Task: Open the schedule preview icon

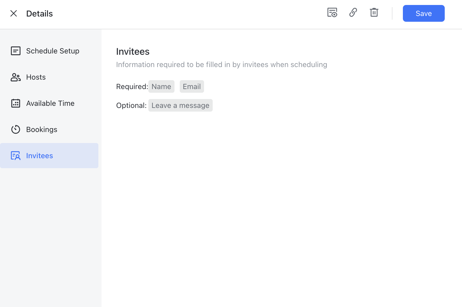Action: point(332,12)
